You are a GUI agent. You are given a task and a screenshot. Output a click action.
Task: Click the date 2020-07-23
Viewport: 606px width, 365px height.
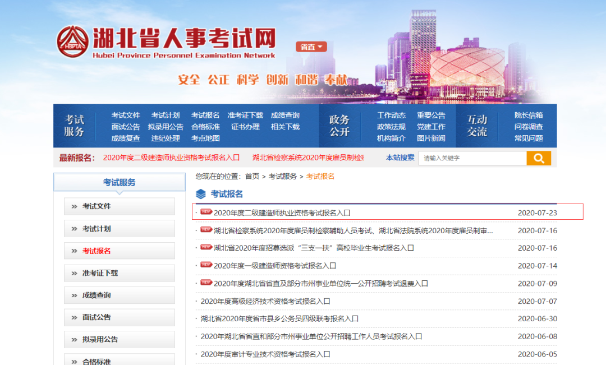click(x=537, y=213)
